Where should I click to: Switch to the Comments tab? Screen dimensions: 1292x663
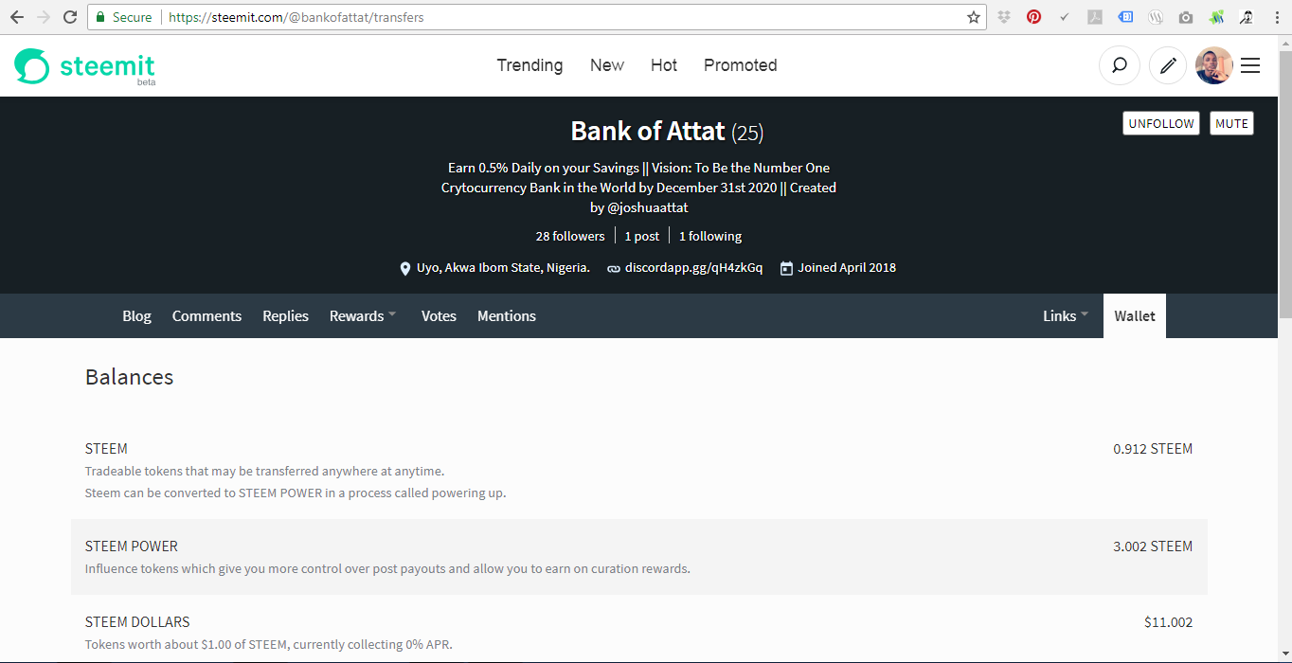(206, 316)
